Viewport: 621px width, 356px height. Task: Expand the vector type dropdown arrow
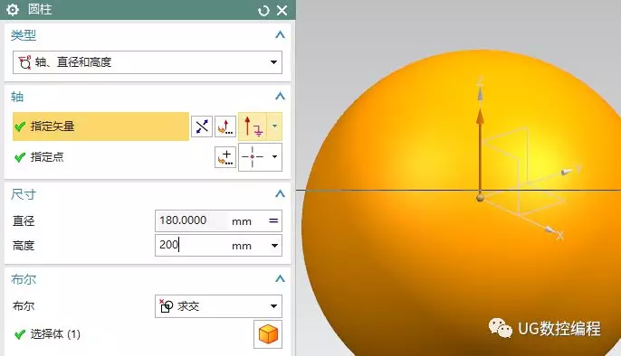click(274, 126)
